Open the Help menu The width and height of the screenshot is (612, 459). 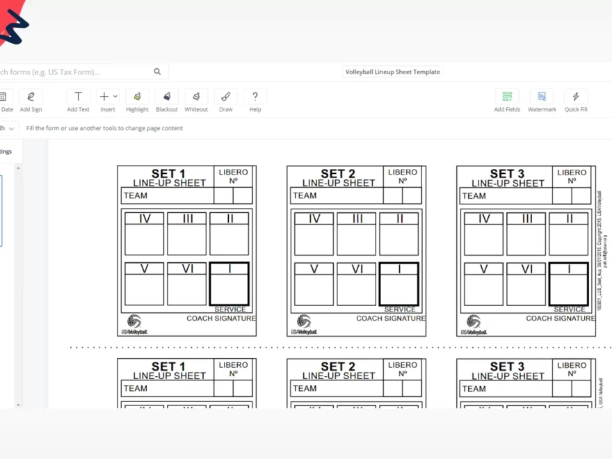(x=255, y=101)
